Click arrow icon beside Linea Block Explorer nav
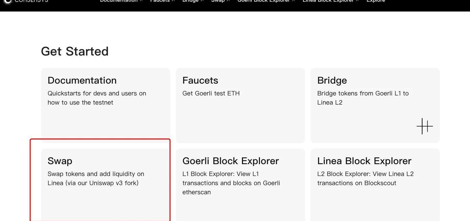Screen dimensions: 470x221 357,1
